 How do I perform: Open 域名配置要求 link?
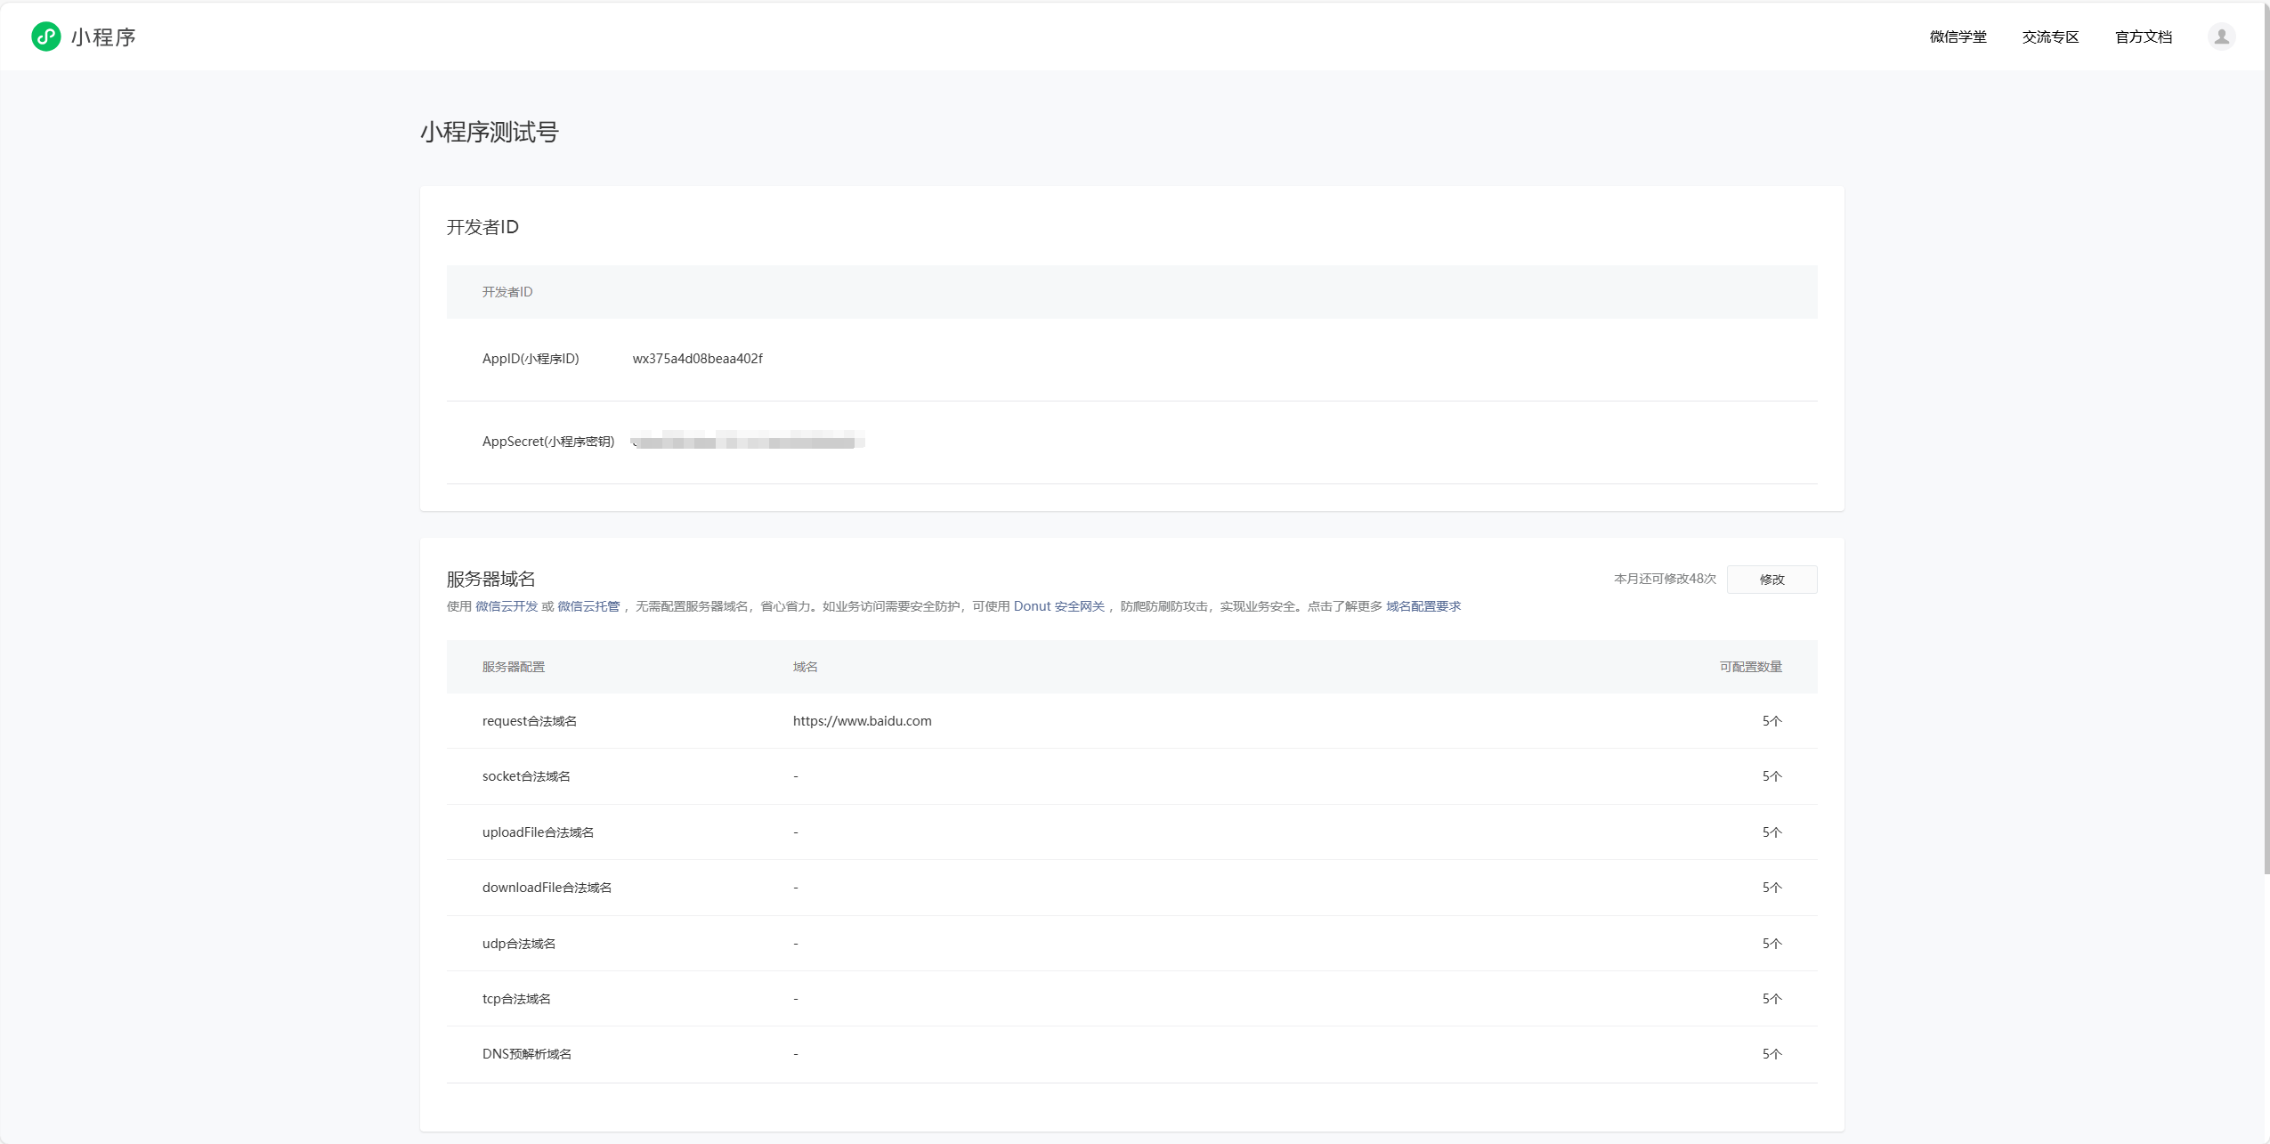(1423, 606)
